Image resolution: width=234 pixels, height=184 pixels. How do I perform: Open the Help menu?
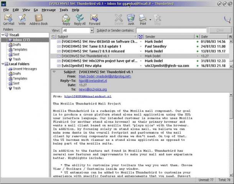pos(75,10)
